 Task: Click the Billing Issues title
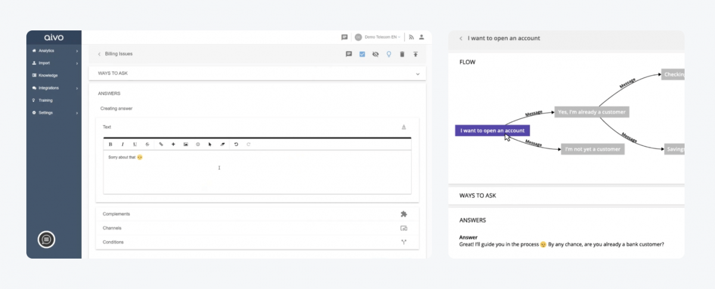[119, 54]
